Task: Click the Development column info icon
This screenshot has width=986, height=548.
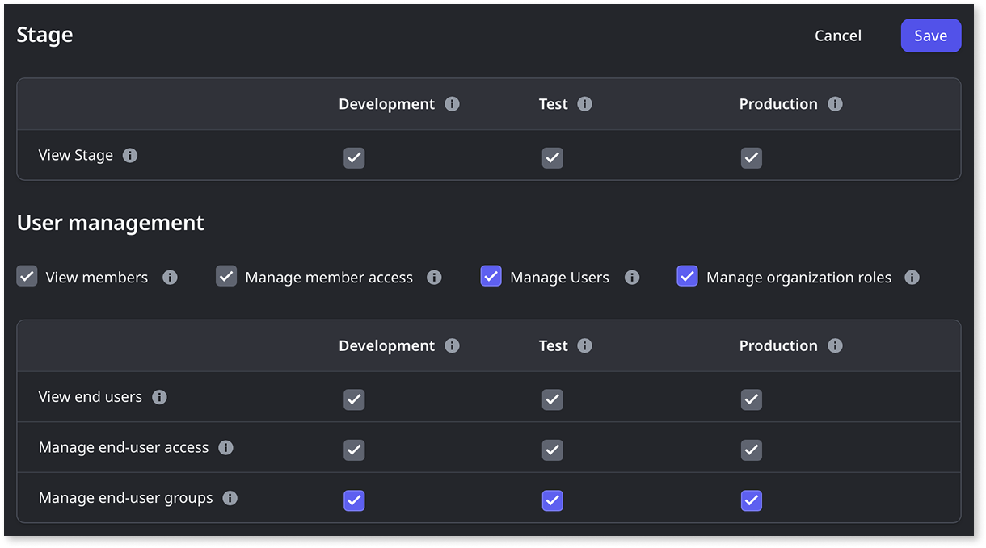Action: click(453, 103)
